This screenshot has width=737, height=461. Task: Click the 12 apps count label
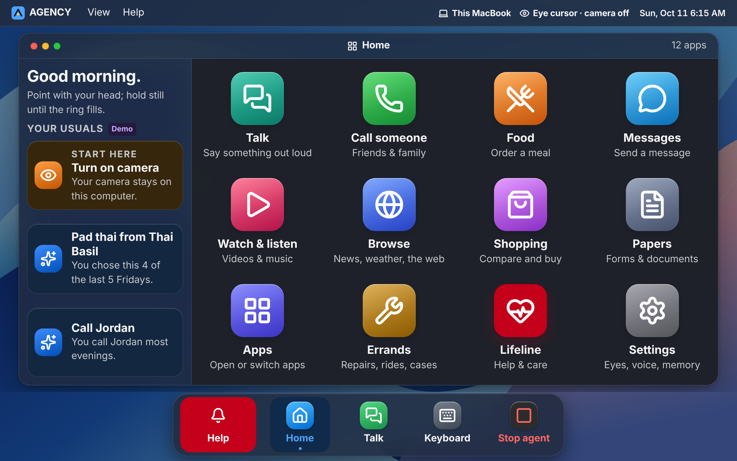pos(689,45)
